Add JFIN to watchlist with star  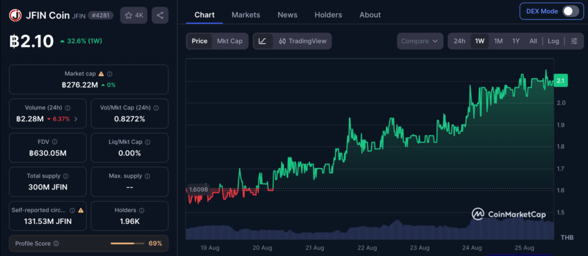tap(134, 15)
